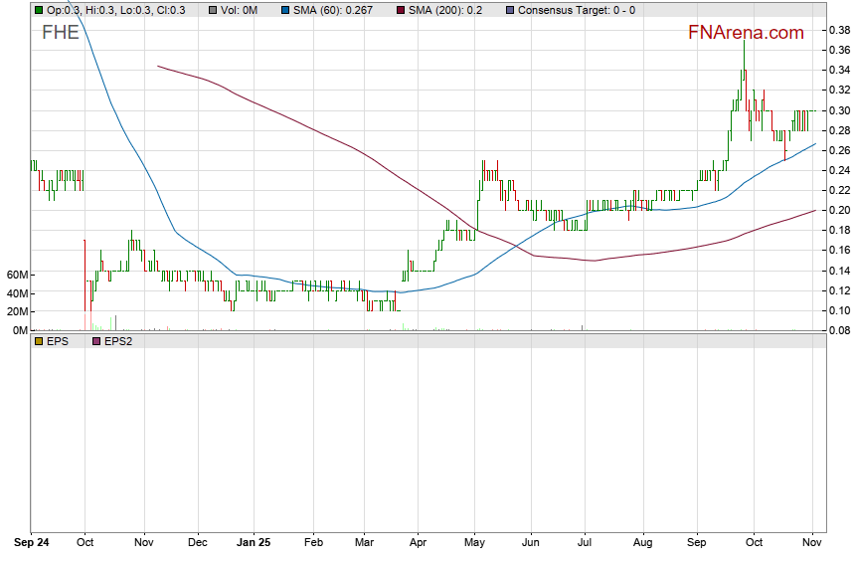This screenshot has width=854, height=563.
Task: Click the blue SMA (60) legend swatch
Action: [x=284, y=10]
